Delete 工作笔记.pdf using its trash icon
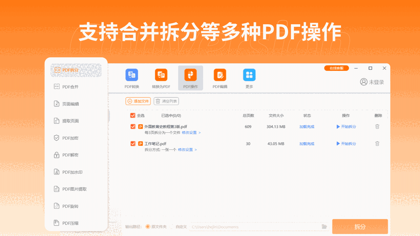The image size is (420, 236). (x=377, y=144)
